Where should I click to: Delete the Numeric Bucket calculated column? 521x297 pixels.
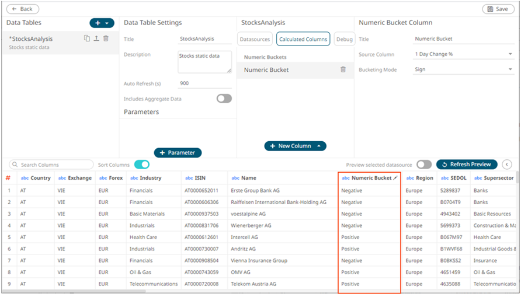pos(343,69)
